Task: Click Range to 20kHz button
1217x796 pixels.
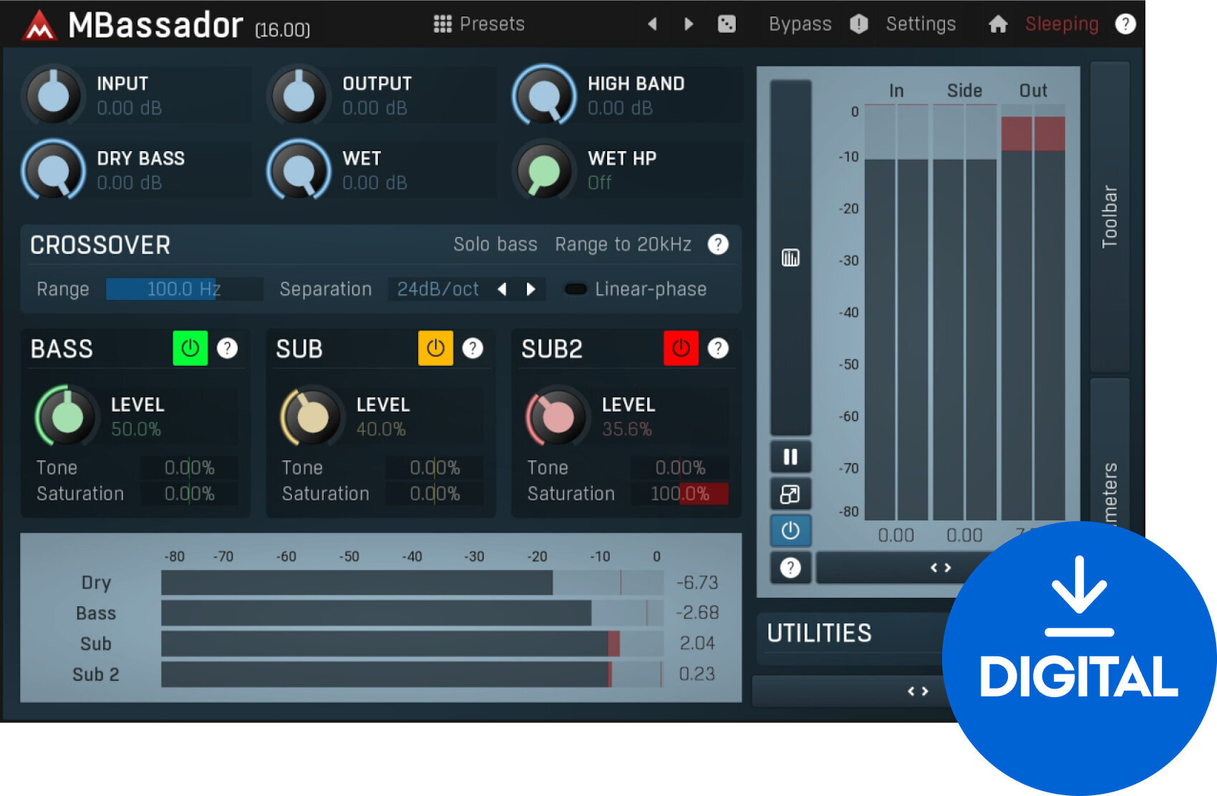Action: click(x=623, y=245)
